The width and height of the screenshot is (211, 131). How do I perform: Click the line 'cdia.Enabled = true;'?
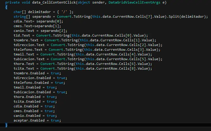pyautogui.click(x=34, y=106)
